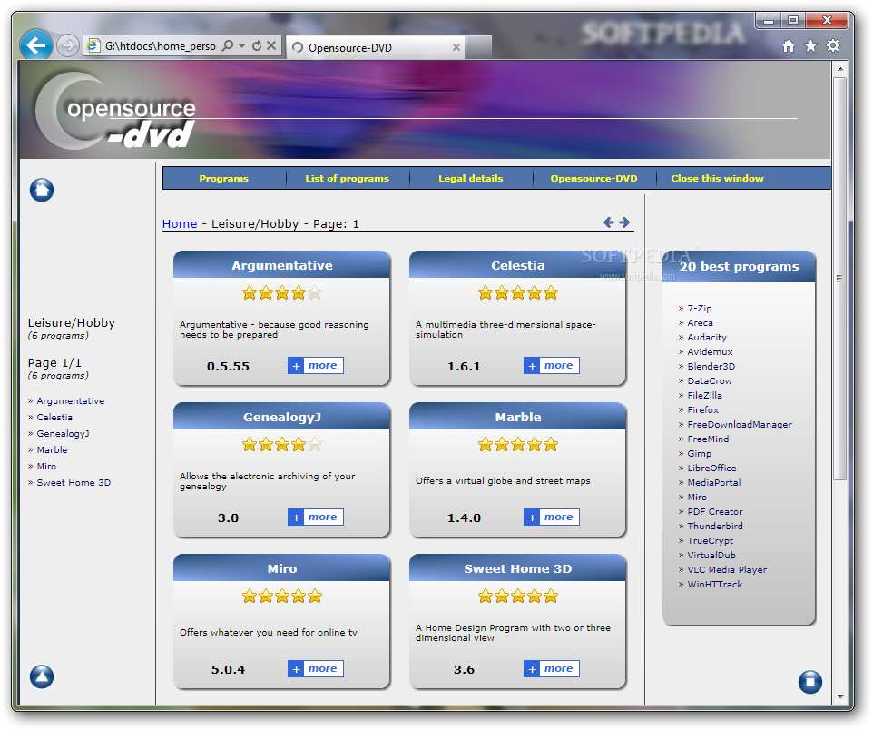Open the Opensource-DVD menu item

tap(594, 178)
